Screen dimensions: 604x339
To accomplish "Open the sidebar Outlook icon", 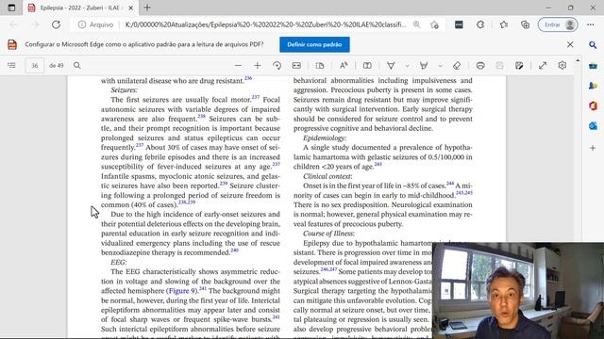I will [593, 125].
